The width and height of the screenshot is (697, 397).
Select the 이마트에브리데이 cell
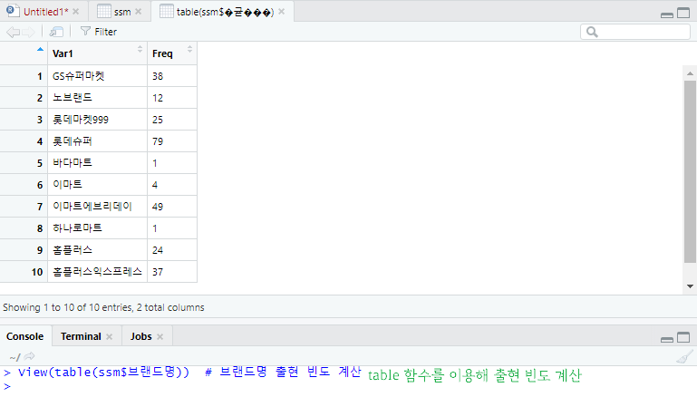pyautogui.click(x=97, y=207)
